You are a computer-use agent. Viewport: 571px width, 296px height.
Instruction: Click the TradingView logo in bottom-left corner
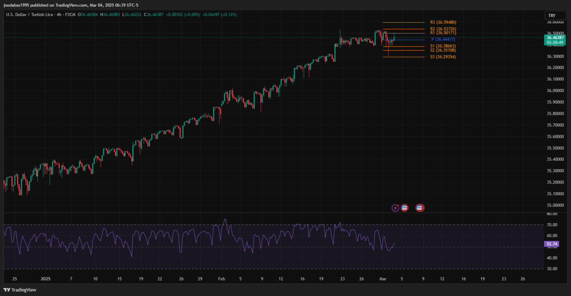pos(20,290)
